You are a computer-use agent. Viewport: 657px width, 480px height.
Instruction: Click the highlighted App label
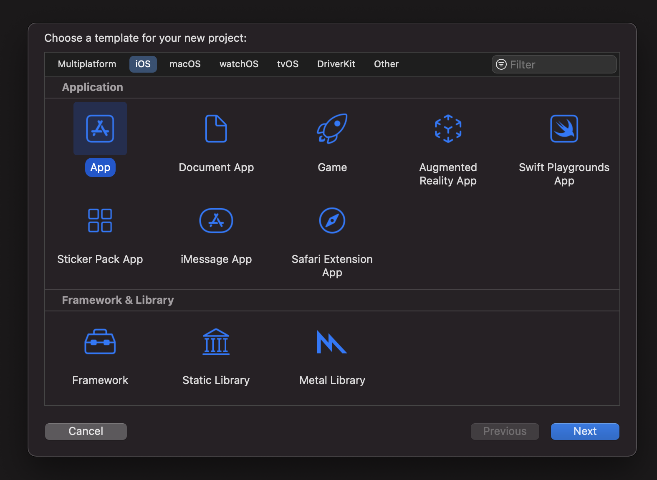tap(100, 167)
